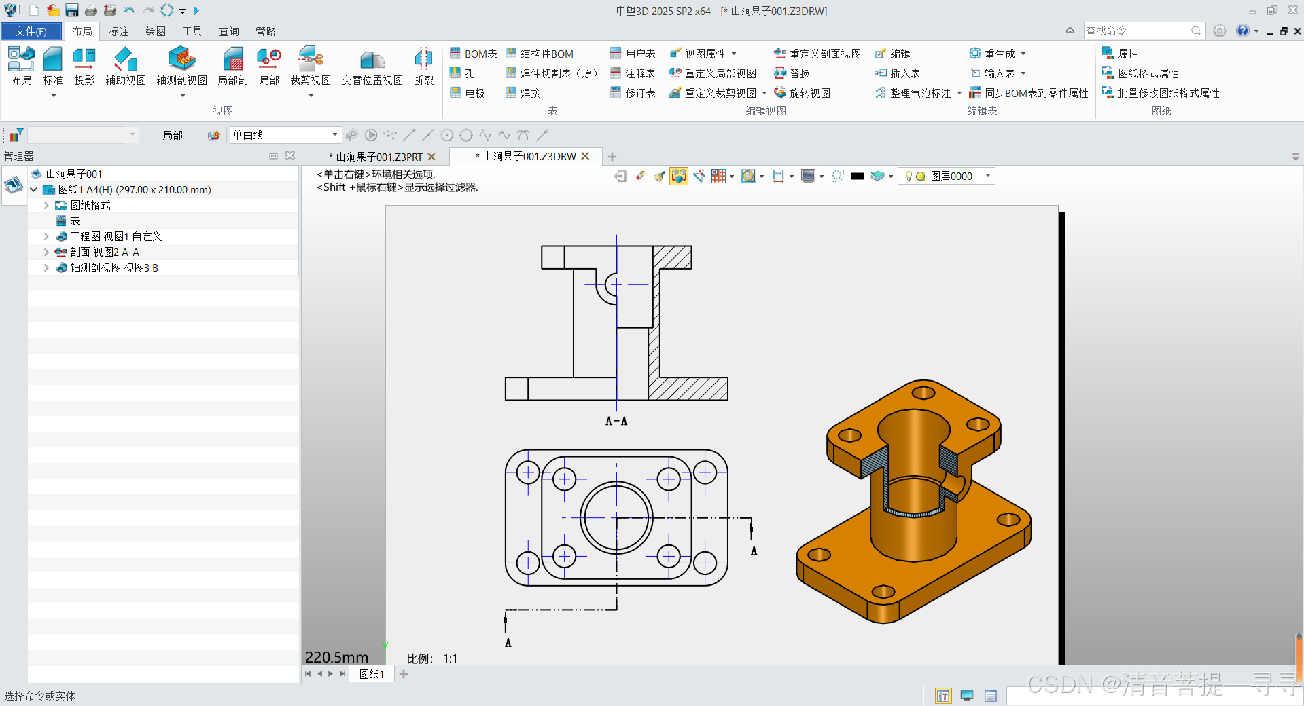Click the 插入表 button
This screenshot has width=1304, height=706.
coord(898,73)
